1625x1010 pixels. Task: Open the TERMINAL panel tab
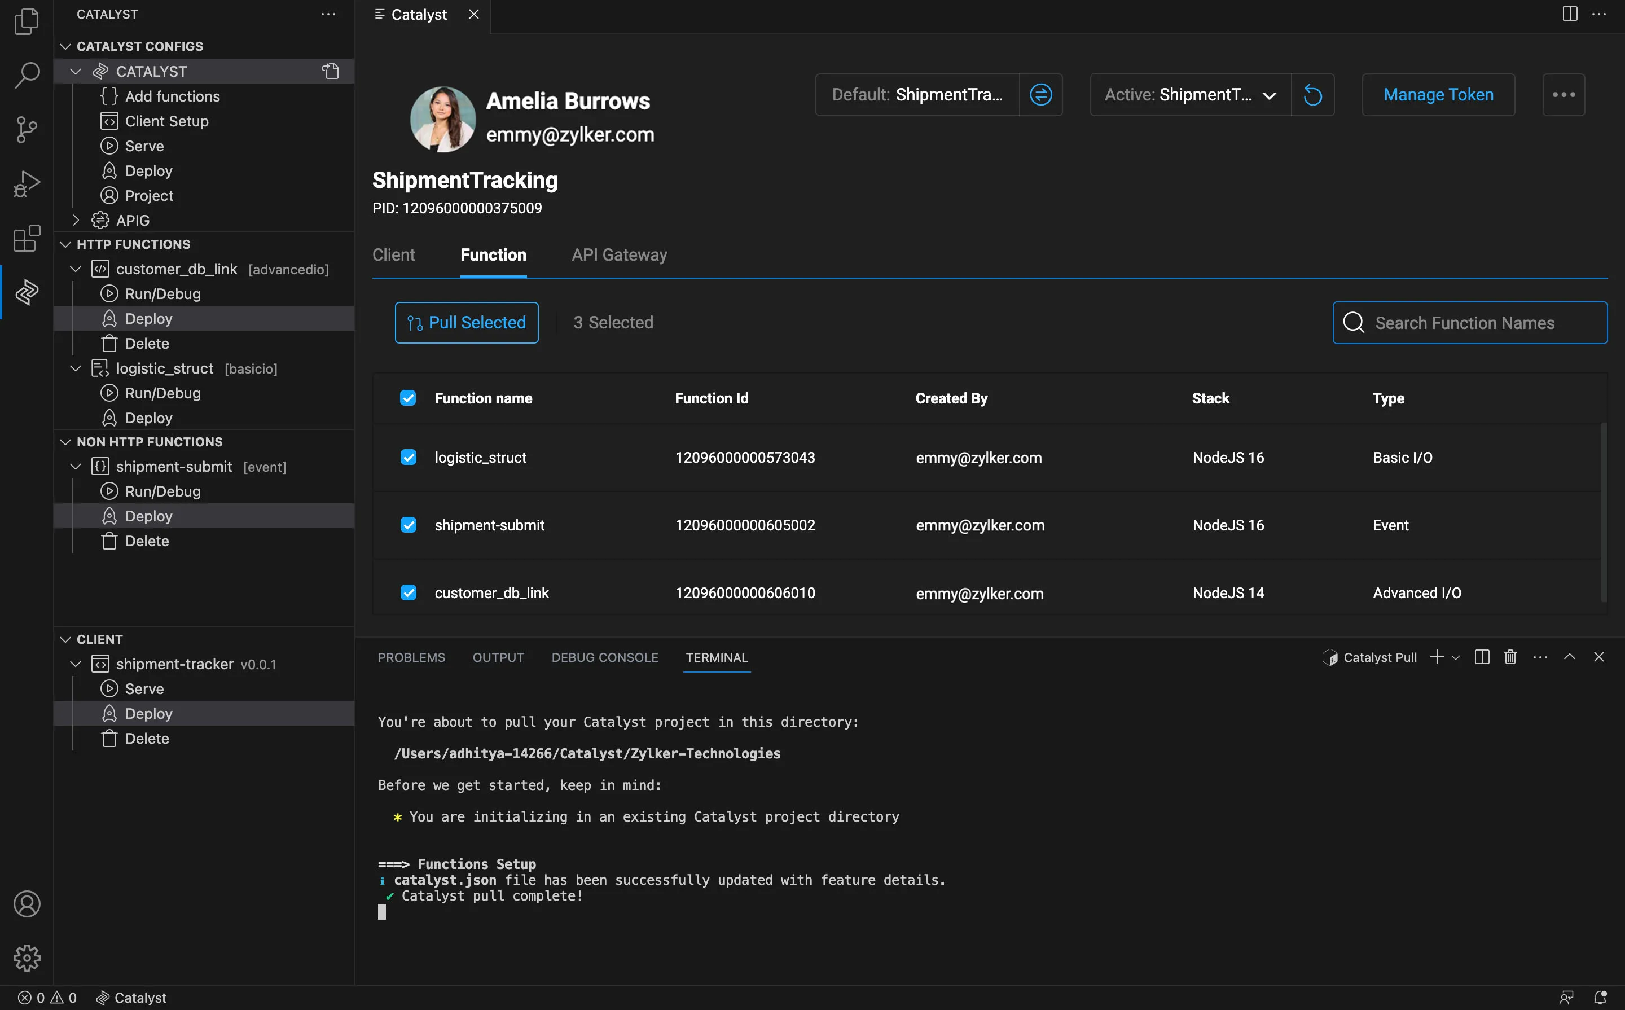tap(717, 657)
